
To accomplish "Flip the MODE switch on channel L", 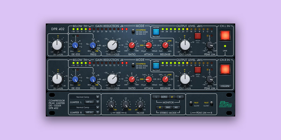I will 133,32.
